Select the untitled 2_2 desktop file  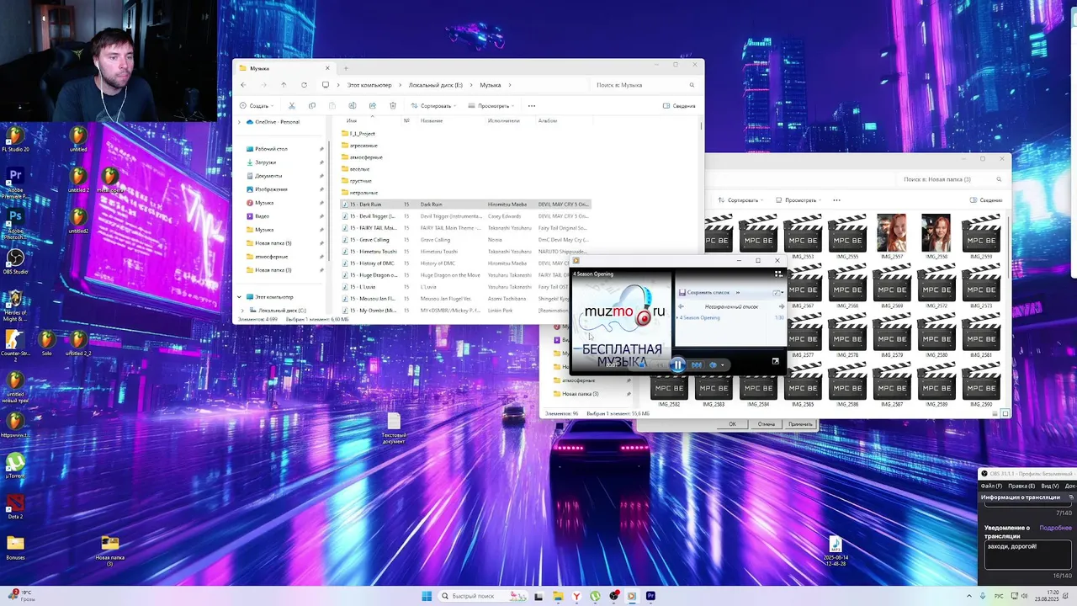(78, 343)
